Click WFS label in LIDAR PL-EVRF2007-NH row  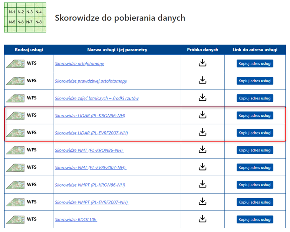(31, 133)
